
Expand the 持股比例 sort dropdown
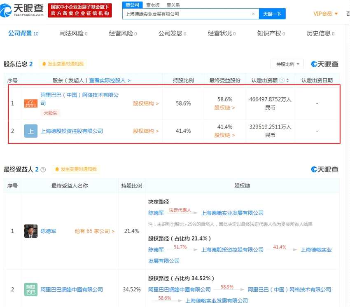tap(287, 64)
